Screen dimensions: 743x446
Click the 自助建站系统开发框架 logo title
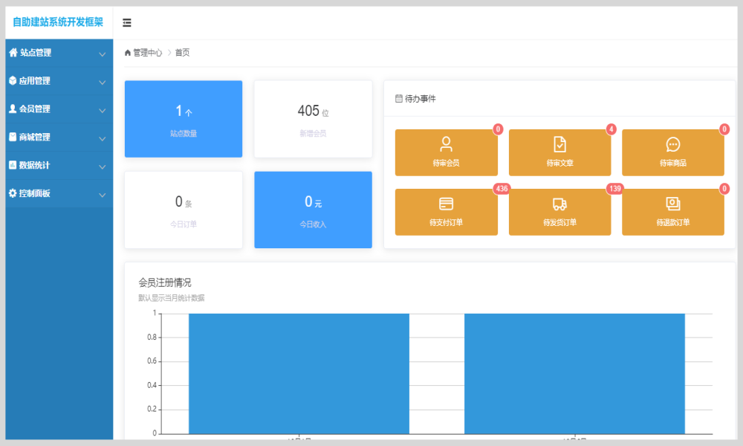(58, 22)
